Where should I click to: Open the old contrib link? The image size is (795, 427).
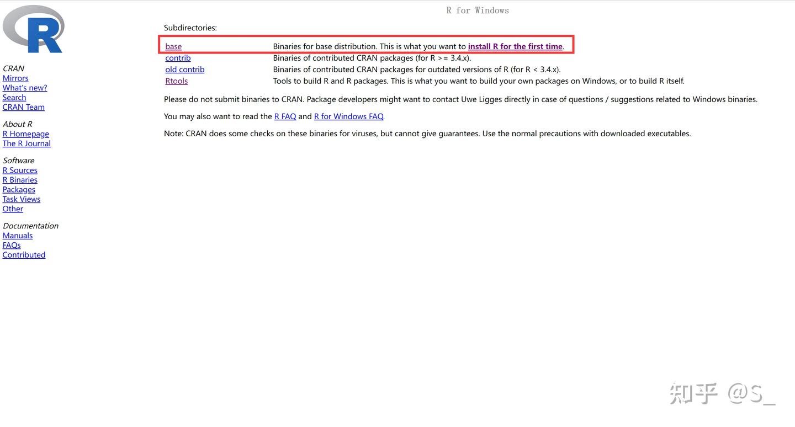tap(185, 70)
